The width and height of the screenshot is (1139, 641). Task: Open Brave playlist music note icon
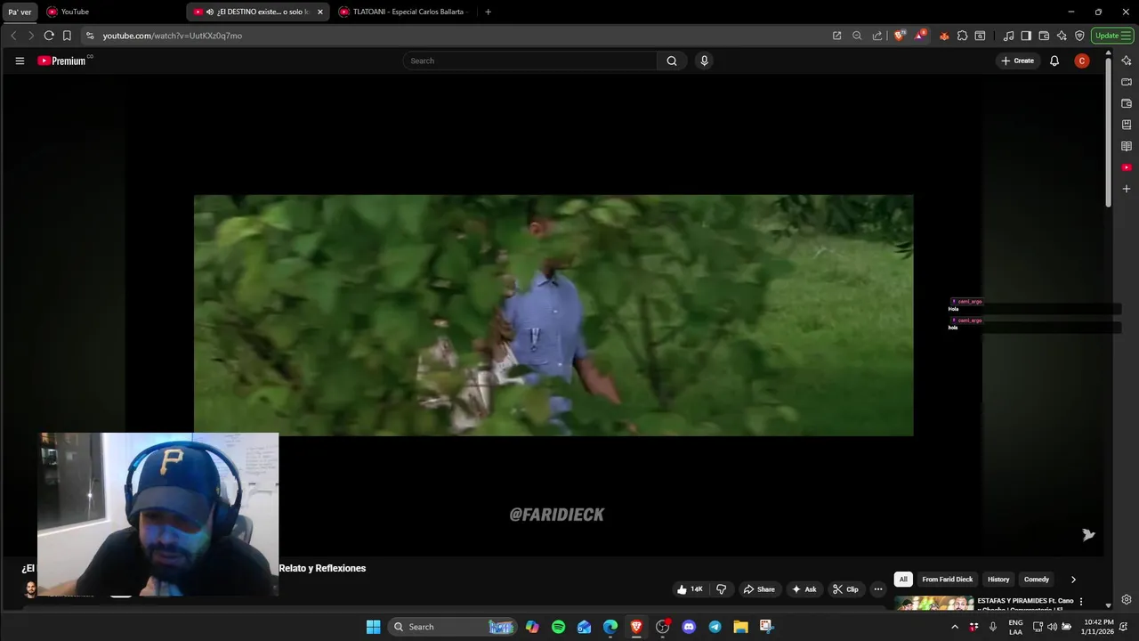pos(1008,36)
